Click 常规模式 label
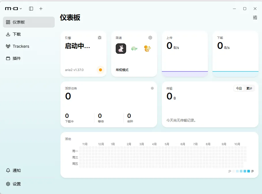262x194 pixels. point(122,70)
